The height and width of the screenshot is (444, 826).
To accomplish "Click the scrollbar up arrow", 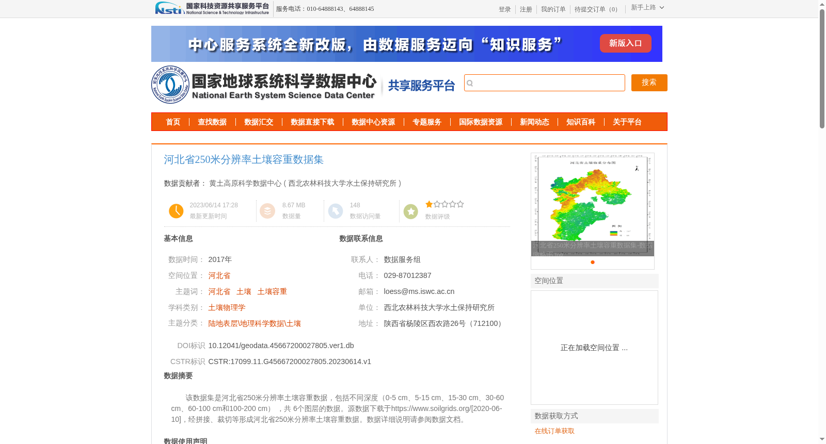I will pyautogui.click(x=822, y=4).
